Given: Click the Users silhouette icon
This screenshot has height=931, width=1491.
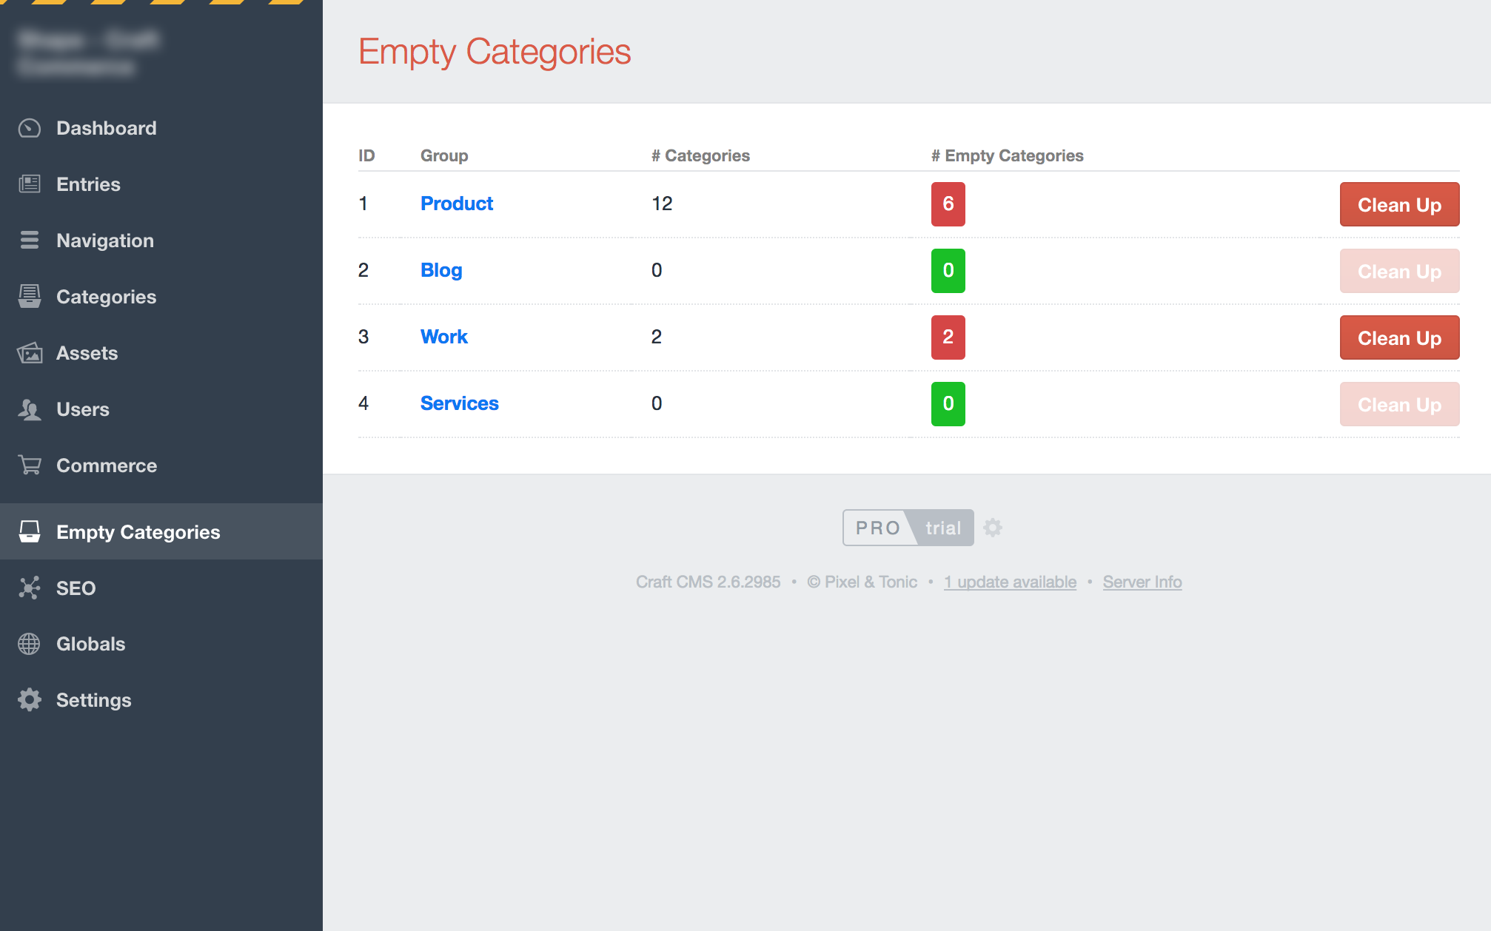Looking at the screenshot, I should click(30, 409).
